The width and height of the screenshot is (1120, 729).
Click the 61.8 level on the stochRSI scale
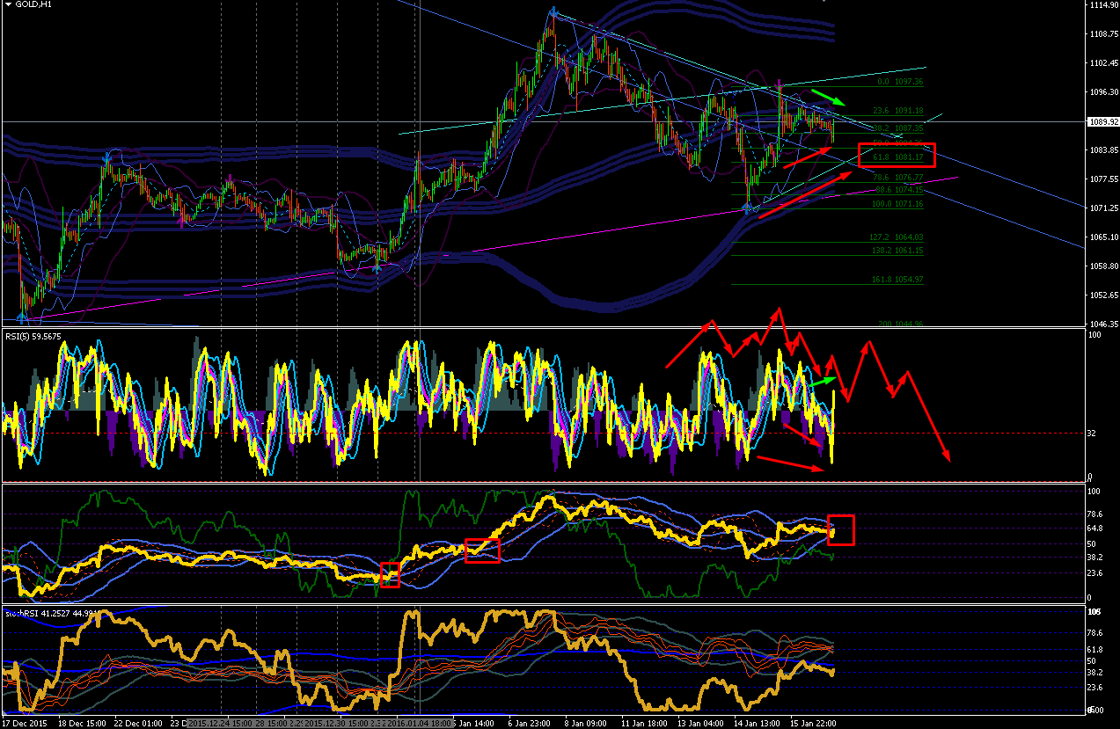(1095, 649)
